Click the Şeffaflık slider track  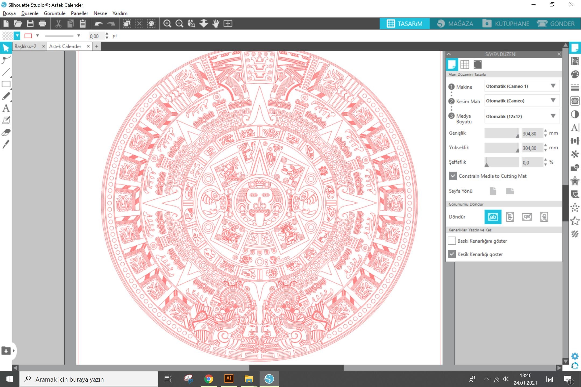[502, 162]
